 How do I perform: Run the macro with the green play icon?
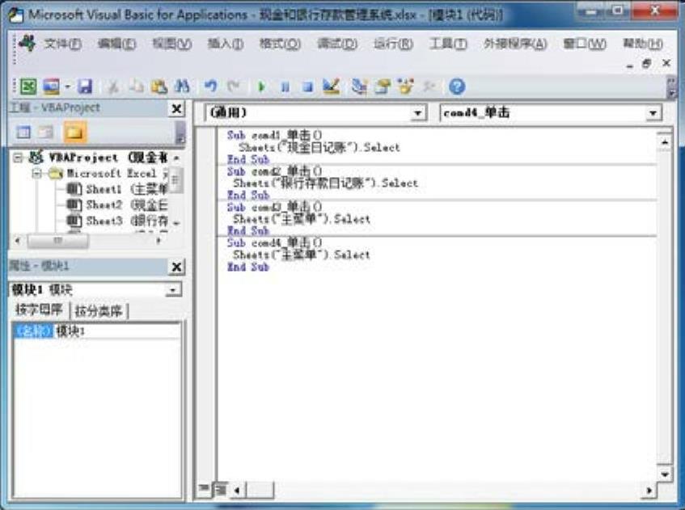pos(262,87)
